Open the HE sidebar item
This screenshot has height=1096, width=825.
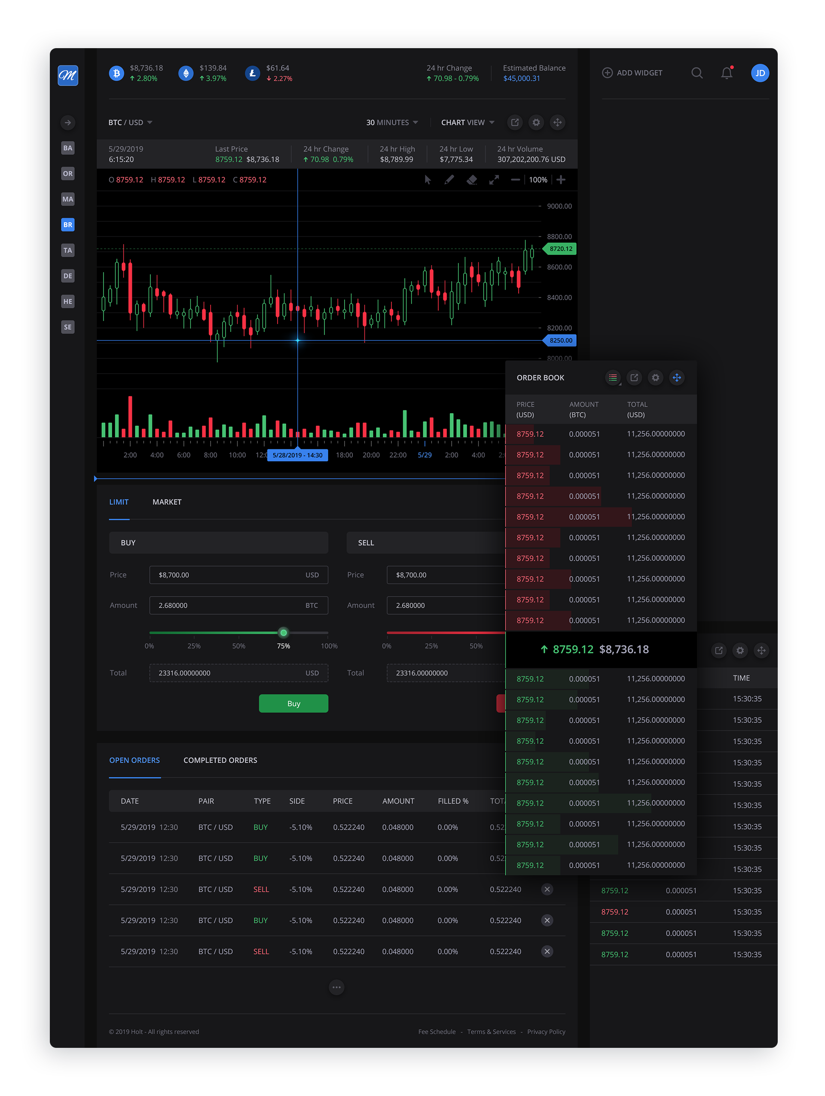[68, 301]
